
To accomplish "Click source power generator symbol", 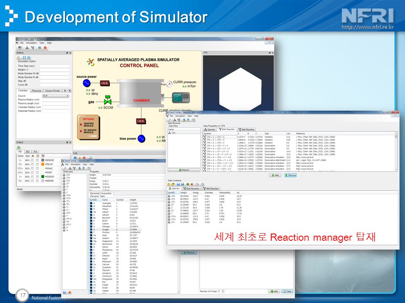I will 86,83.
